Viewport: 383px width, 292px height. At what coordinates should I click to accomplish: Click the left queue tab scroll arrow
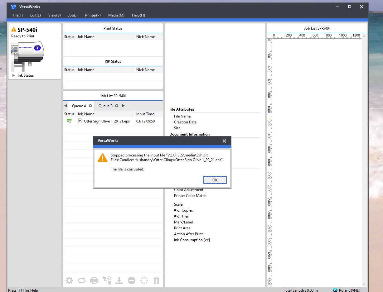click(65, 106)
